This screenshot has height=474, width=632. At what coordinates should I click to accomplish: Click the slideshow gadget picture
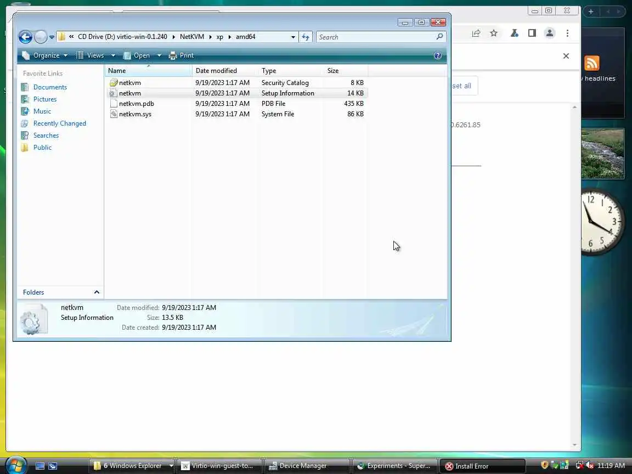(x=602, y=154)
